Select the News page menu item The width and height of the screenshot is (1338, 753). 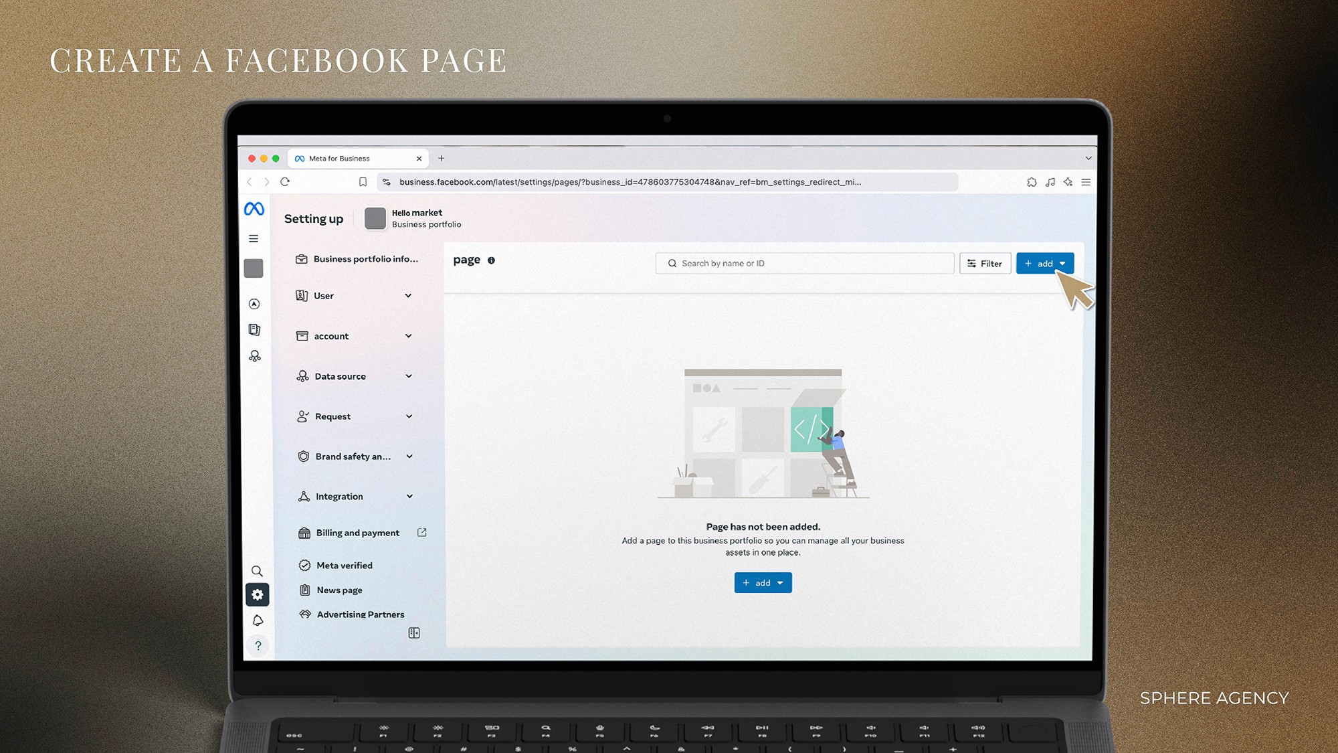pyautogui.click(x=338, y=589)
